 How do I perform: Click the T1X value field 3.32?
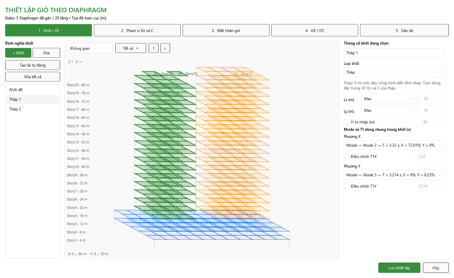430,156
